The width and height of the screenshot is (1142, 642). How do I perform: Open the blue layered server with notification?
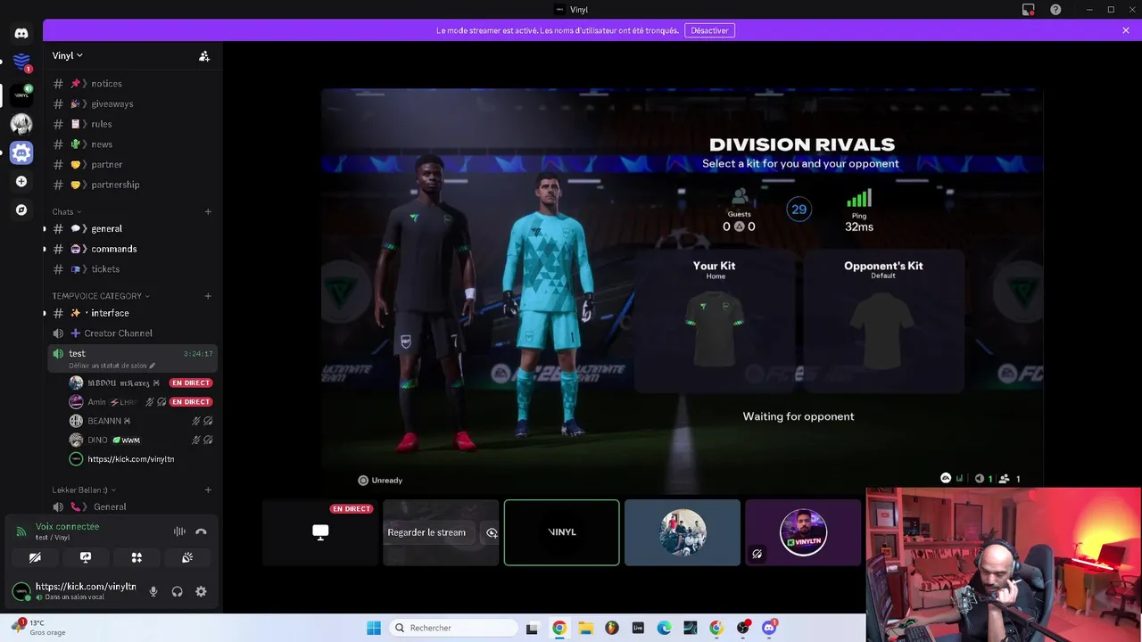pyautogui.click(x=21, y=62)
